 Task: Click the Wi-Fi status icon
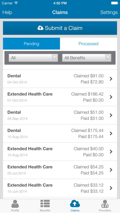(16, 3)
